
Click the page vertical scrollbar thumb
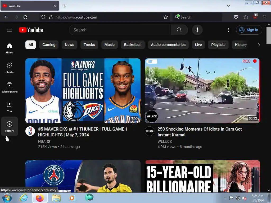(269, 36)
